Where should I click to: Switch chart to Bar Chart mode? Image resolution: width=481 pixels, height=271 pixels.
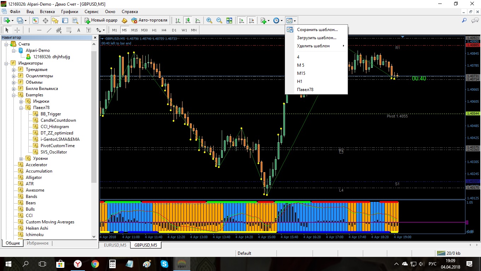pos(178,20)
